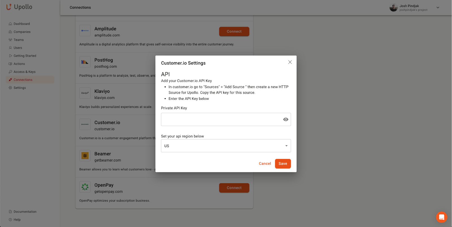Image resolution: width=452 pixels, height=227 pixels.
Task: Click the Amplitude logo thumbnail
Action: pyautogui.click(x=85, y=30)
